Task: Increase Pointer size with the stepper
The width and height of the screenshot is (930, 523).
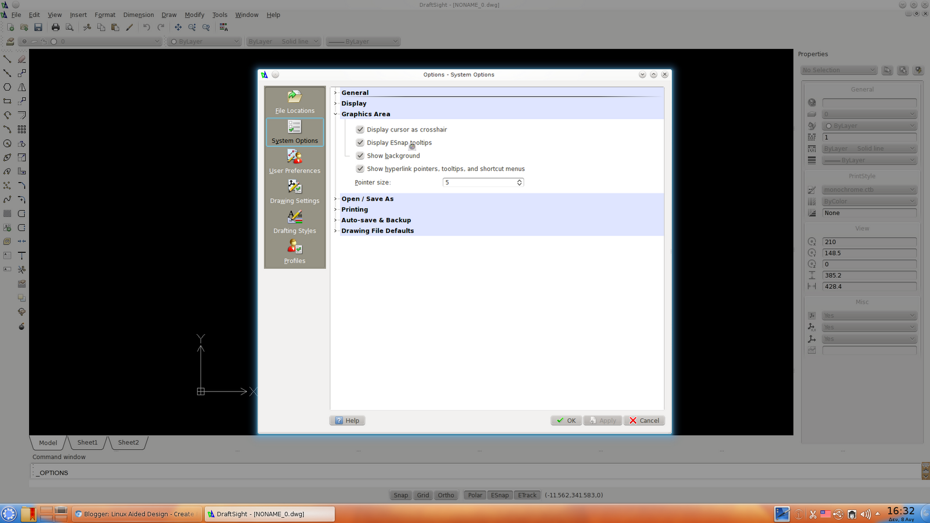Action: [519, 180]
